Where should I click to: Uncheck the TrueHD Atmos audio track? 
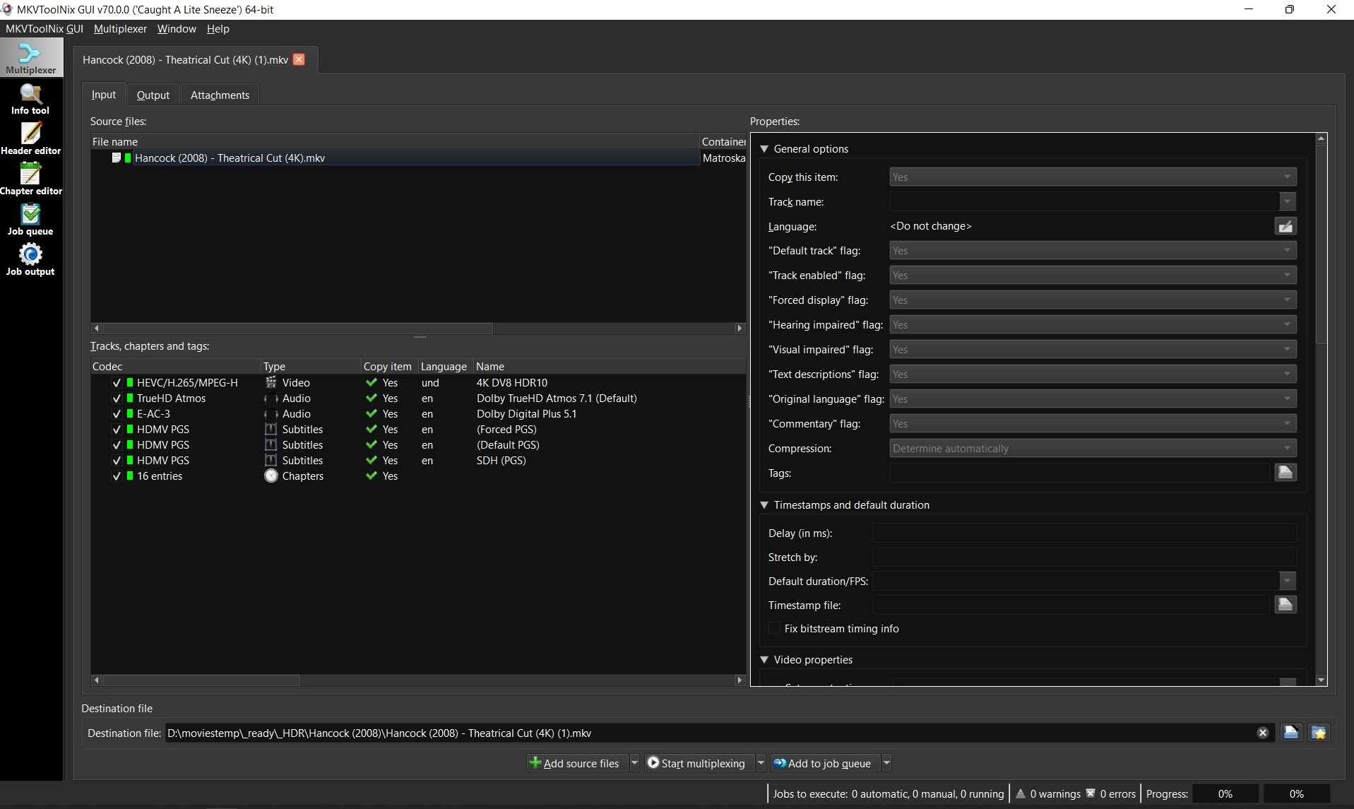pos(117,398)
